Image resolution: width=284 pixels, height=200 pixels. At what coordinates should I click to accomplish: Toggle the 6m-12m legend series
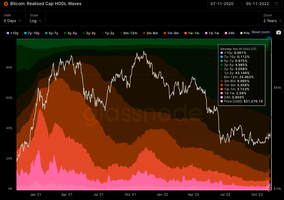coord(128,33)
